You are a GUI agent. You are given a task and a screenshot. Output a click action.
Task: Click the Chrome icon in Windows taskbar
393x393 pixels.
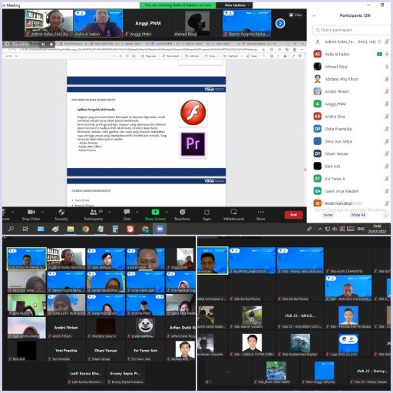[85, 229]
